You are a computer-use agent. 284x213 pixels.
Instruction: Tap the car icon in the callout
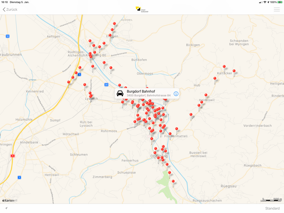pos(120,93)
